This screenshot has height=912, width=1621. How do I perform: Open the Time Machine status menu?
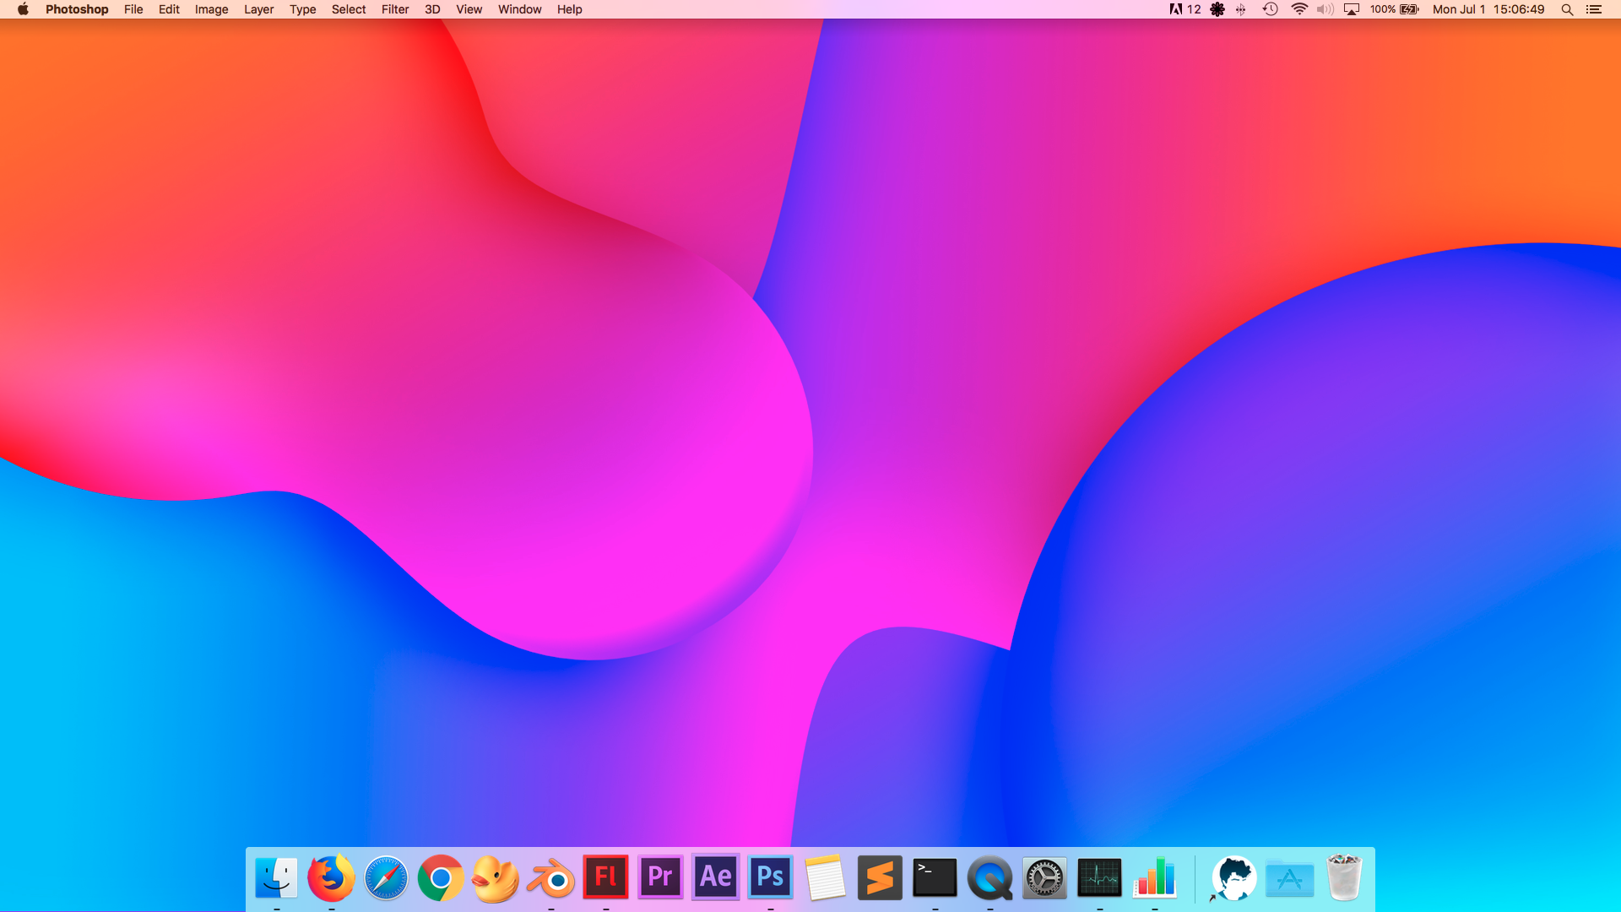click(1270, 9)
